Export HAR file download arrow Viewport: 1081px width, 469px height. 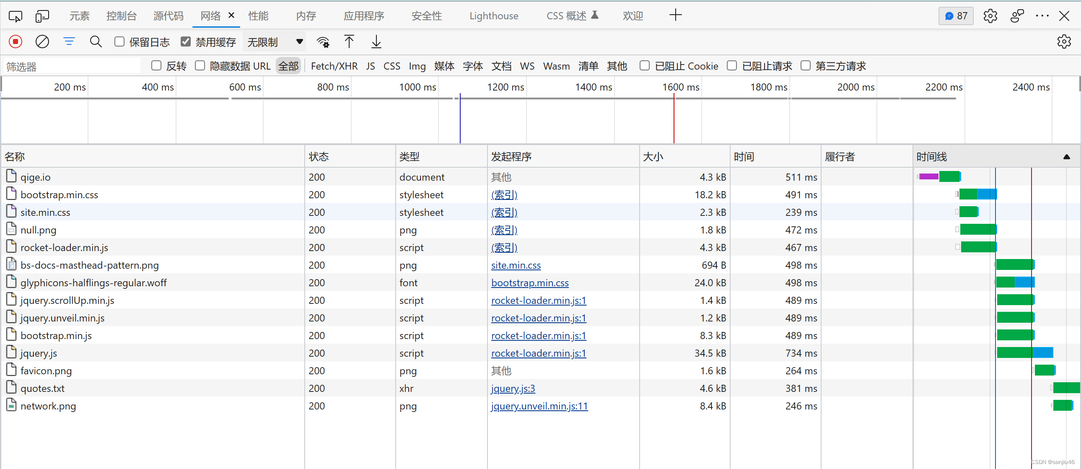coord(376,41)
